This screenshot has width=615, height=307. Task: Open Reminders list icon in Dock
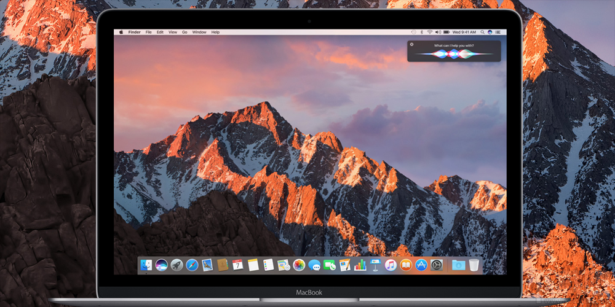[x=268, y=265]
